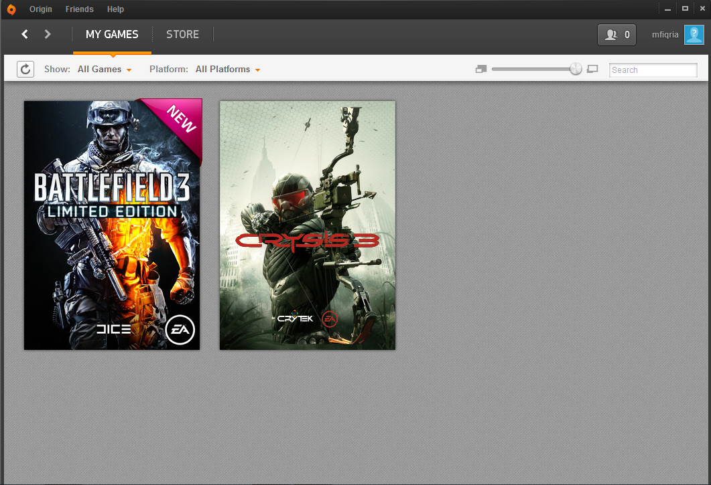Open the Friends menu
This screenshot has width=711, height=485.
[79, 9]
